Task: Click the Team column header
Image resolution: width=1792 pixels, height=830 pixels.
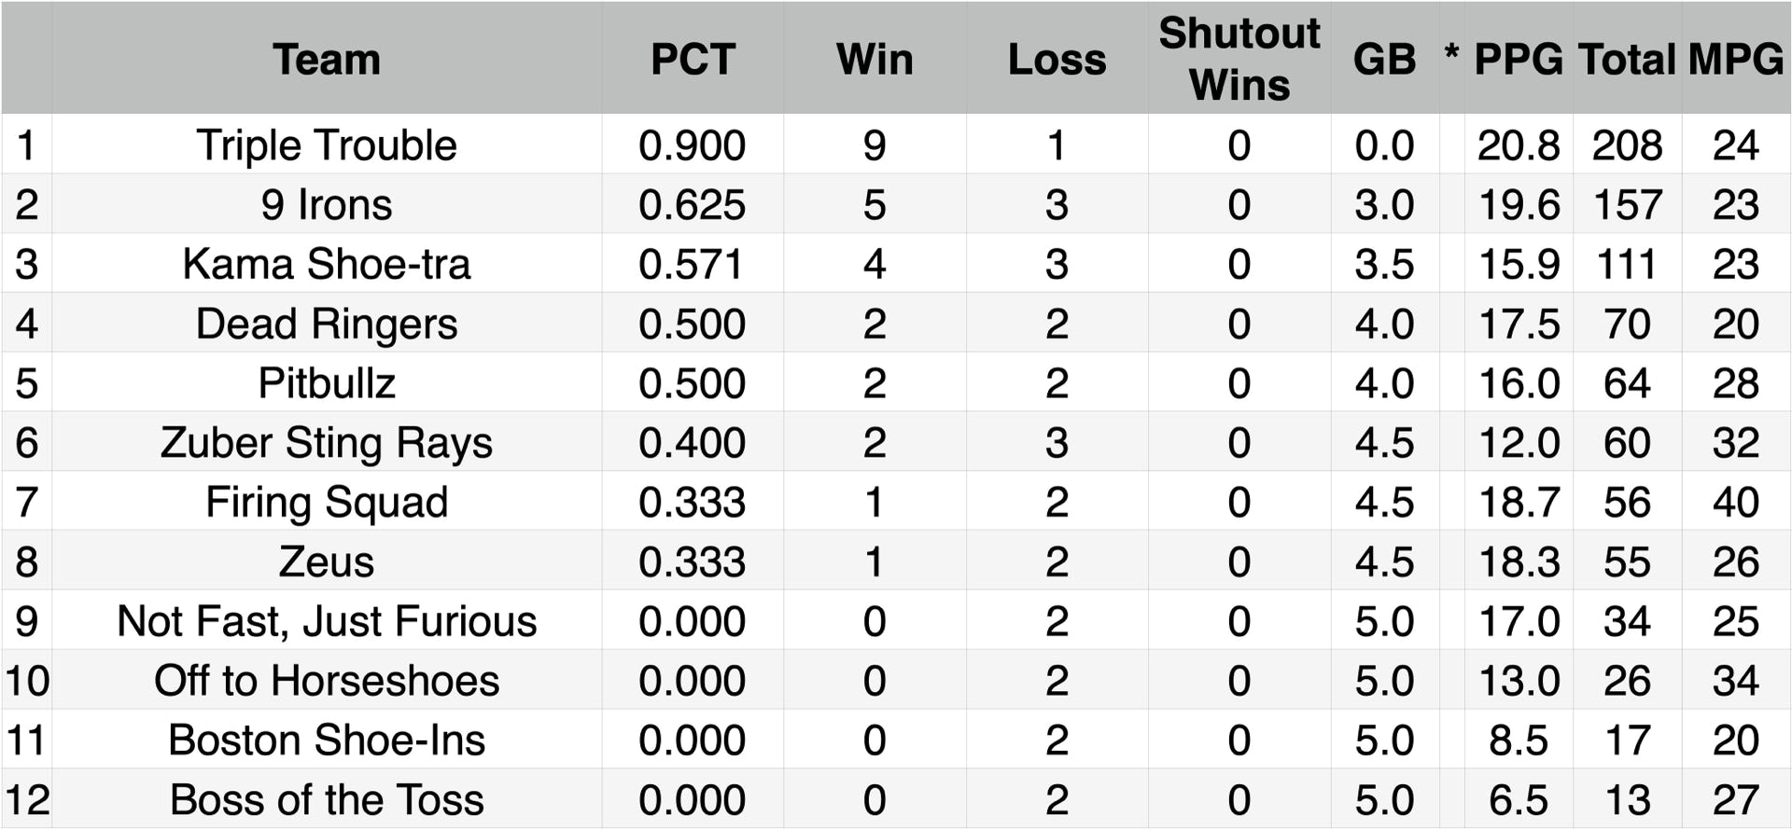Action: pyautogui.click(x=327, y=60)
